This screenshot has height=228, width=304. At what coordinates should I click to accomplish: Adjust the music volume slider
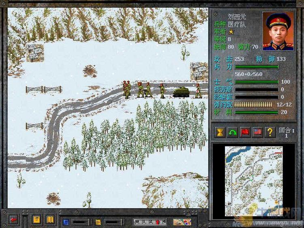[81, 222]
